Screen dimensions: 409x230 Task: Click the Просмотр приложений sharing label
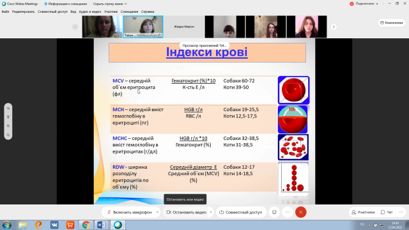tap(204, 45)
